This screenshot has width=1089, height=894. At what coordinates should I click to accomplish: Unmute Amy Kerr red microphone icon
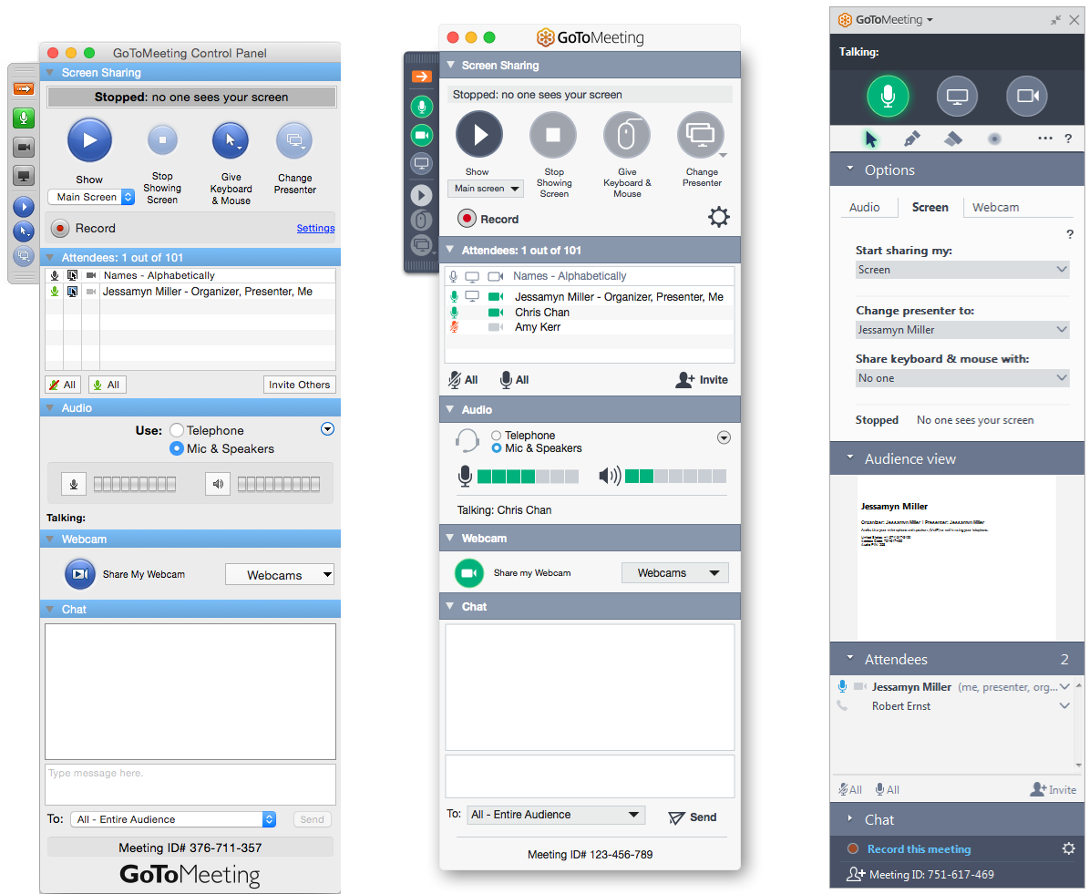[x=454, y=327]
